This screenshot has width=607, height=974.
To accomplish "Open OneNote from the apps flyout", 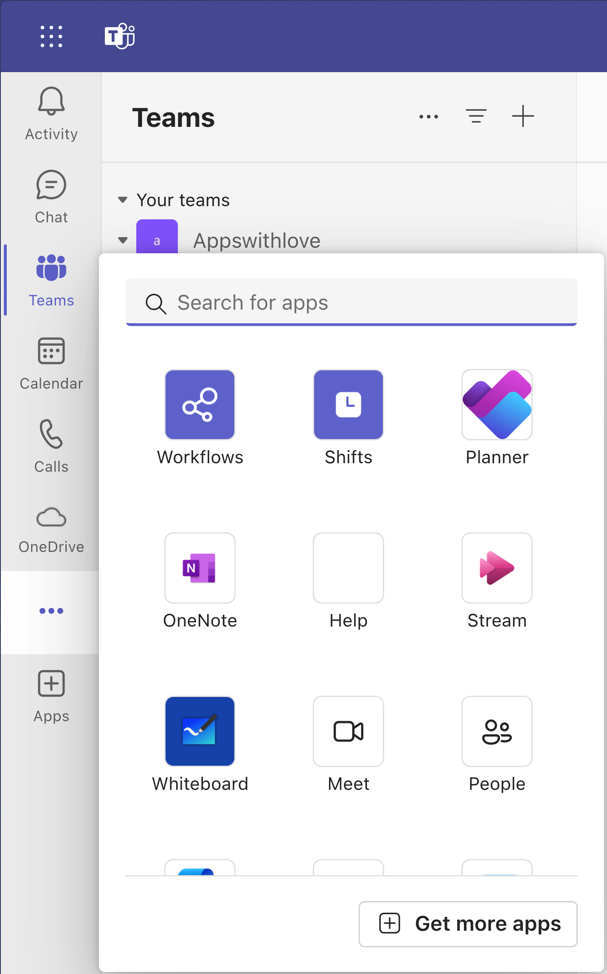I will [200, 568].
